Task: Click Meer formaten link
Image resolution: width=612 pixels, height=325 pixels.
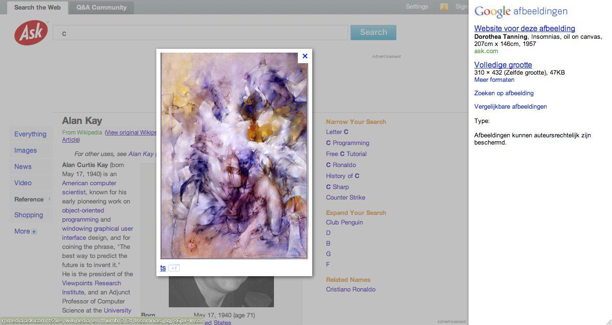Action: click(494, 80)
